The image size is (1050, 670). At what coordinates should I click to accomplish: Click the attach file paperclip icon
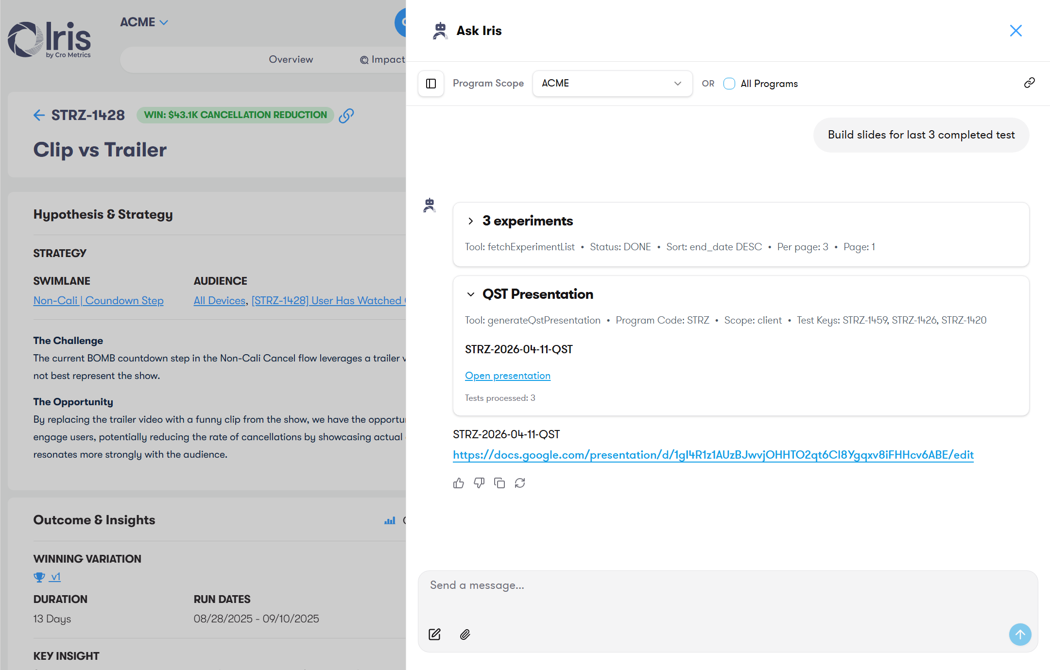pos(465,635)
